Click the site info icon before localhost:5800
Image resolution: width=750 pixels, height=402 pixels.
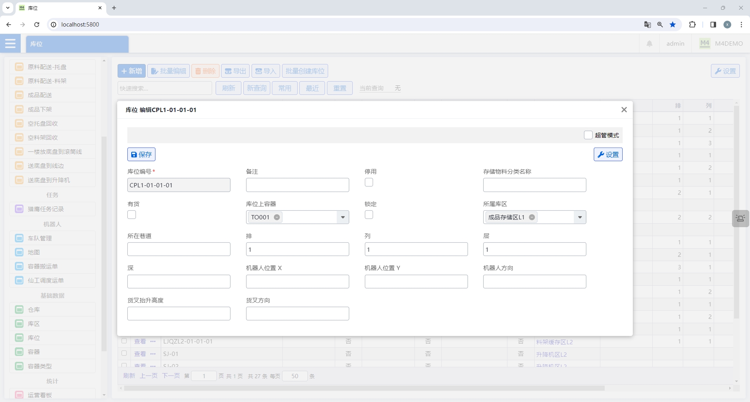point(54,25)
